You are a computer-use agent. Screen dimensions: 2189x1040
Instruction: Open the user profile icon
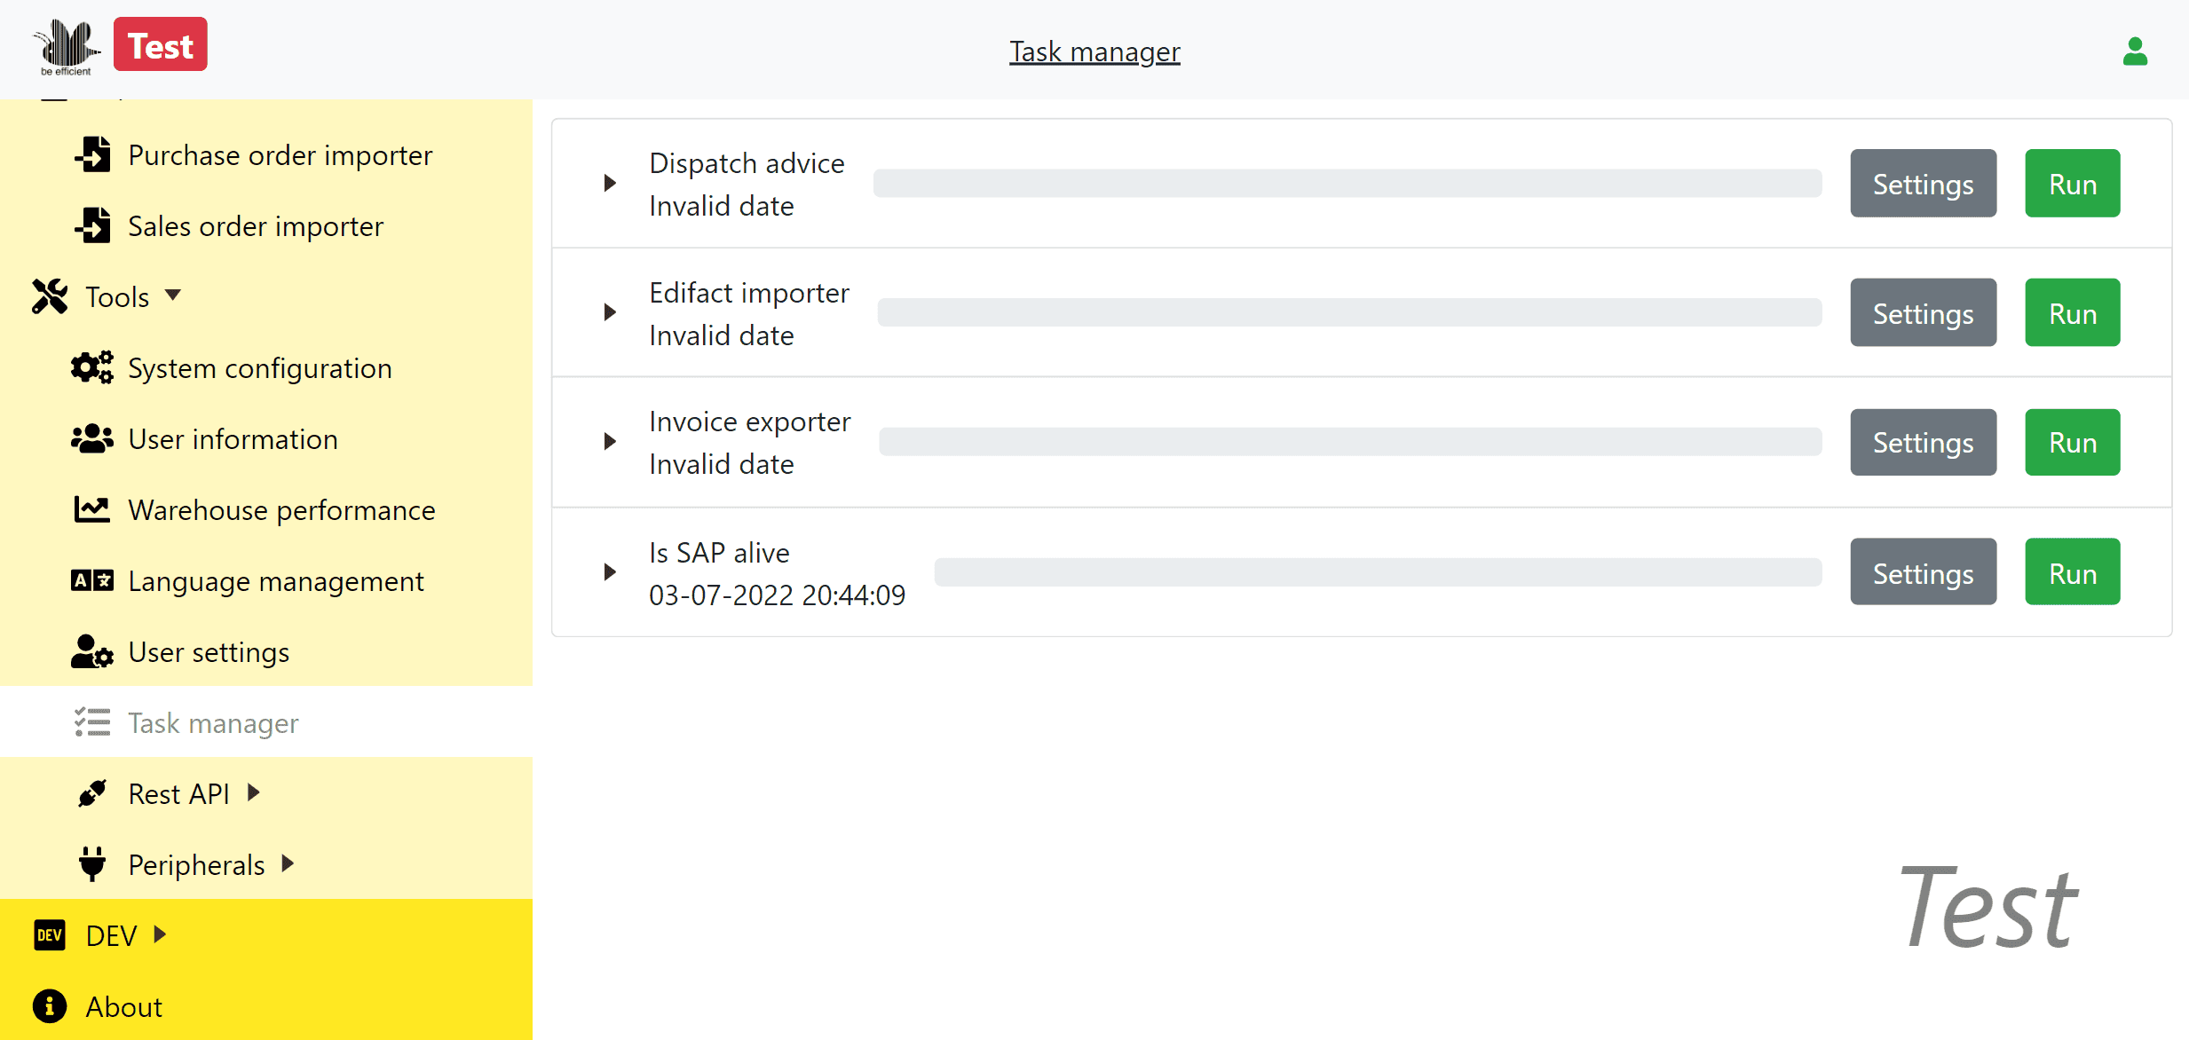tap(2135, 51)
